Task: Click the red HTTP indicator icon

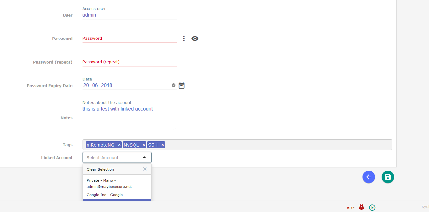Action: pos(350,207)
